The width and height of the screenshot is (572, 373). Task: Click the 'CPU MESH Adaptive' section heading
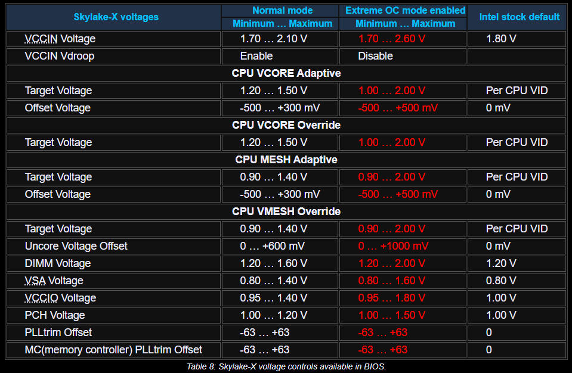(286, 160)
